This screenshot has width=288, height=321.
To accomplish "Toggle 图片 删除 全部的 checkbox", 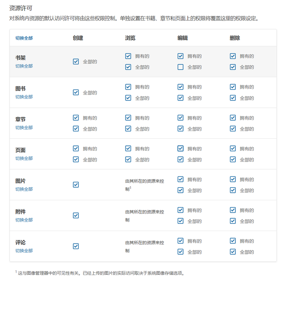I will [233, 190].
